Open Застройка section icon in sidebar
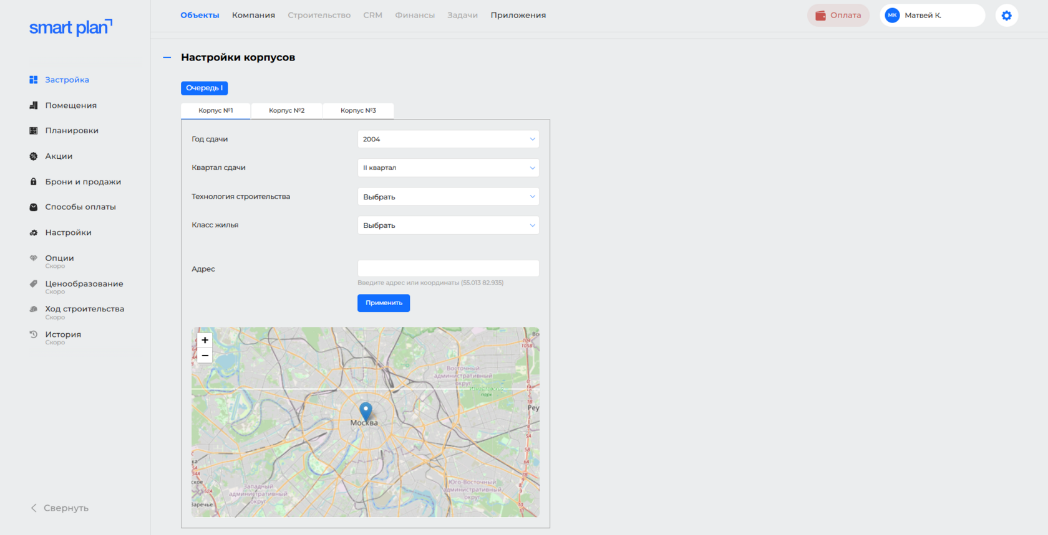Viewport: 1048px width, 535px height. 34,80
